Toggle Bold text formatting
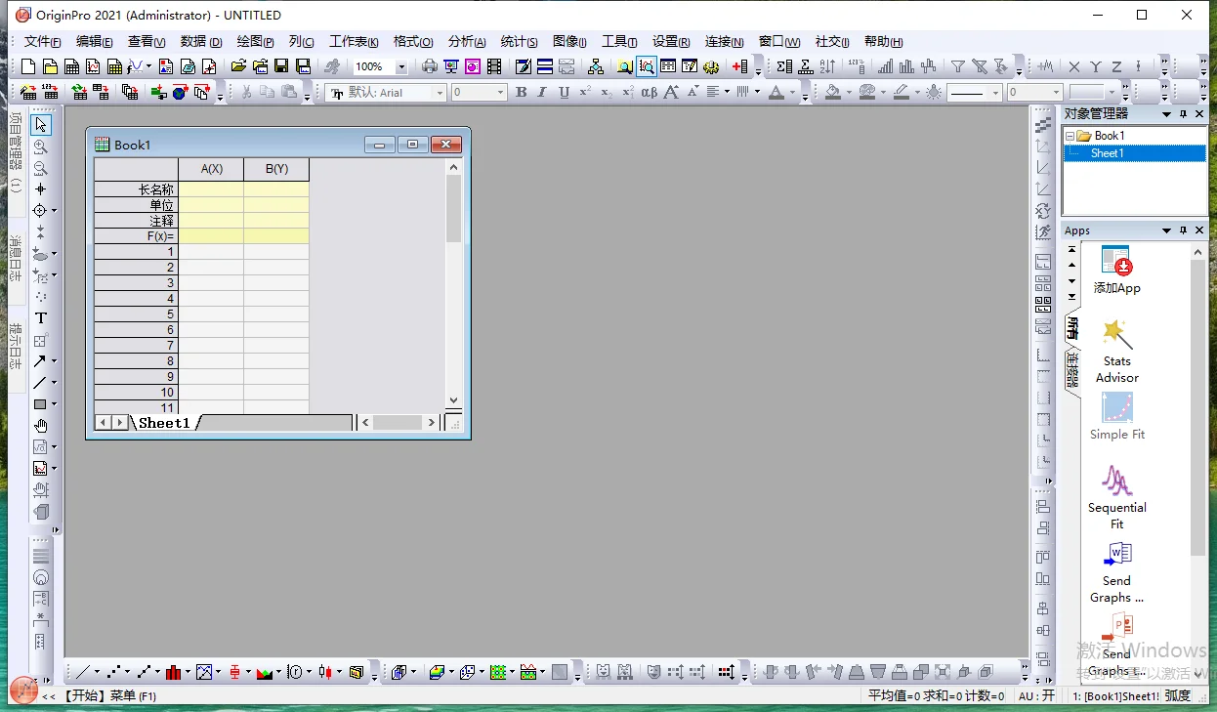 pos(521,93)
